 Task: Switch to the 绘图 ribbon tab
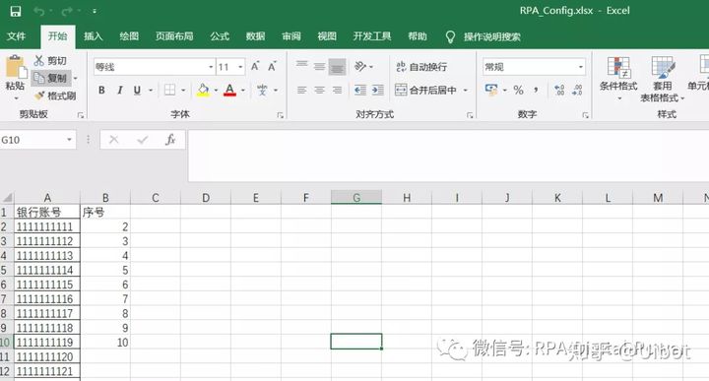click(x=129, y=36)
